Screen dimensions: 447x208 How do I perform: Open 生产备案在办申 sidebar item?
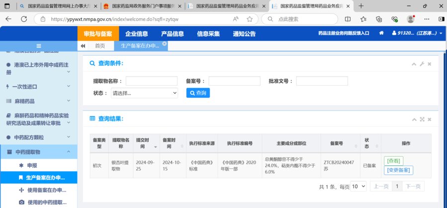(38, 178)
